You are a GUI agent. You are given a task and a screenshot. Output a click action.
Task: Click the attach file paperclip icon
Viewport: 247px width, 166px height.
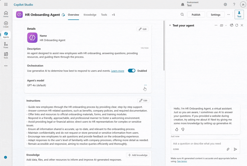point(228,149)
